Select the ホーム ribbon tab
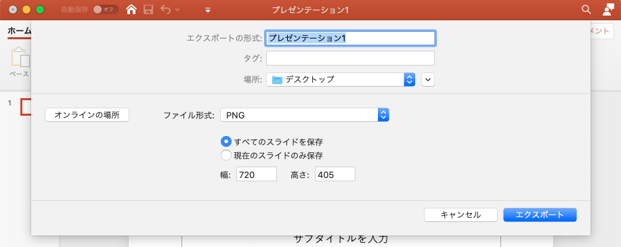This screenshot has width=621, height=247. click(19, 31)
